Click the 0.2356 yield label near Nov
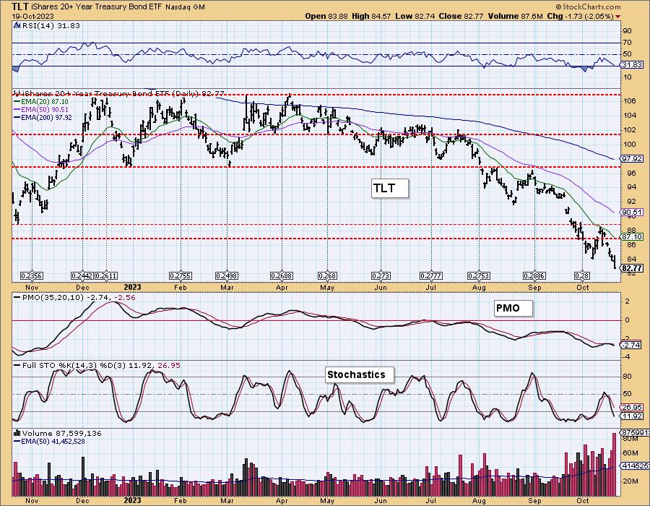The height and width of the screenshot is (506, 650). coord(32,276)
